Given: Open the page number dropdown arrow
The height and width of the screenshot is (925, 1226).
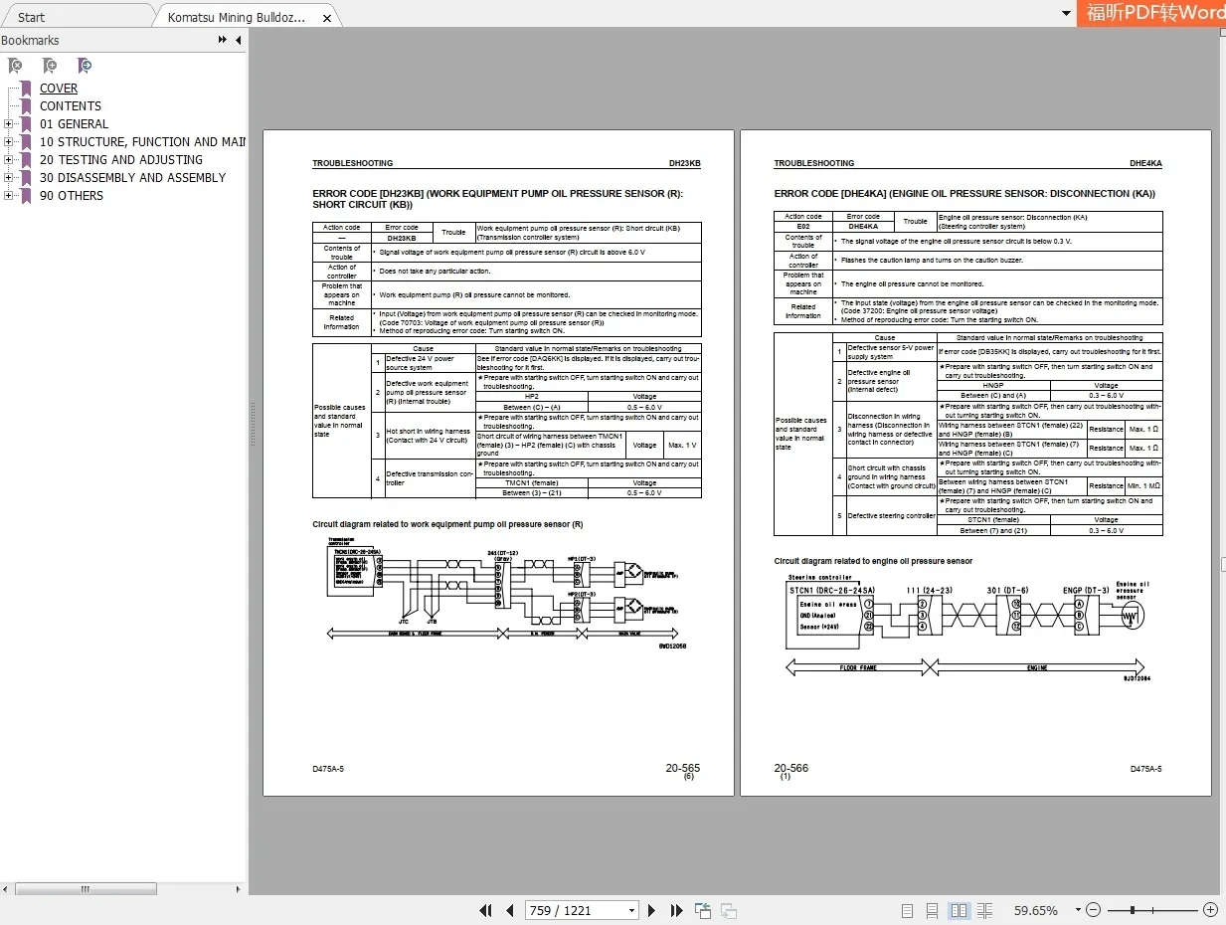Looking at the screenshot, I should (630, 910).
